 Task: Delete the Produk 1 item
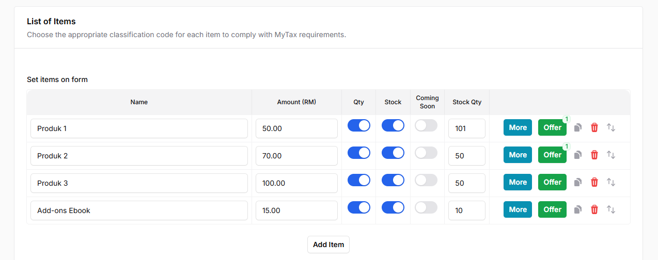coord(594,127)
